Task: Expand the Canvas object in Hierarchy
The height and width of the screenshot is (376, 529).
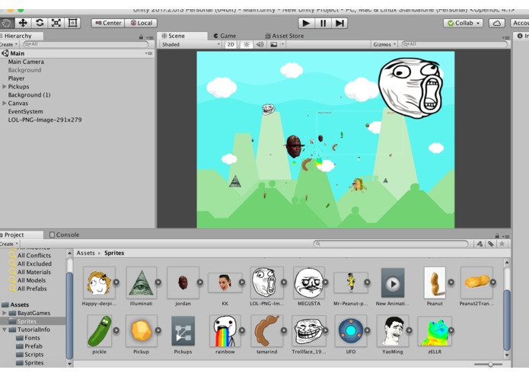Action: pyautogui.click(x=5, y=104)
